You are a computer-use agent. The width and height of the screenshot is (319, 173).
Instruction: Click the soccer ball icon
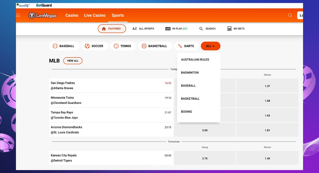87,46
